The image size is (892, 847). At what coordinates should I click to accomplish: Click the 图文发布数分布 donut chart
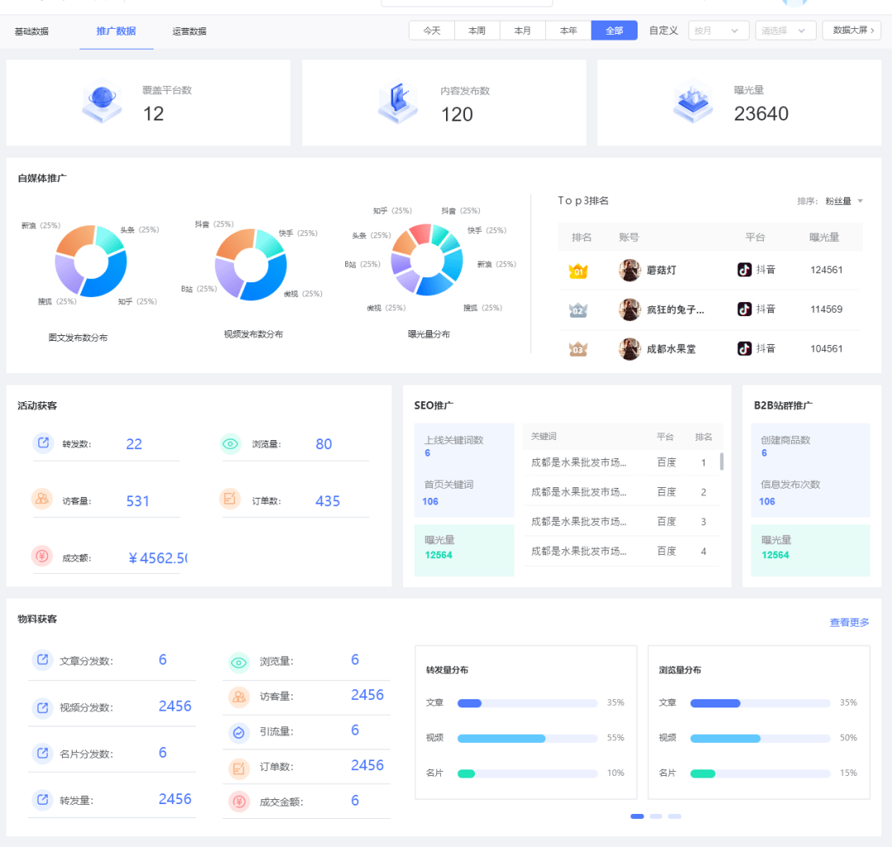(x=91, y=262)
